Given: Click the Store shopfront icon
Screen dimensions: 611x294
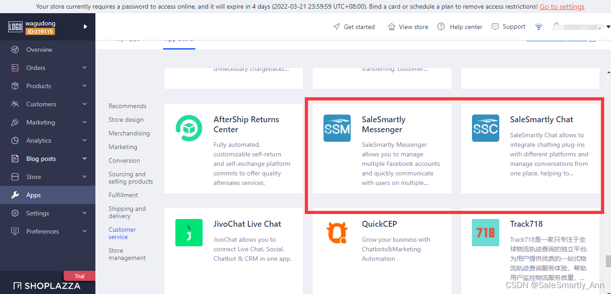Looking at the screenshot, I should pyautogui.click(x=15, y=177).
